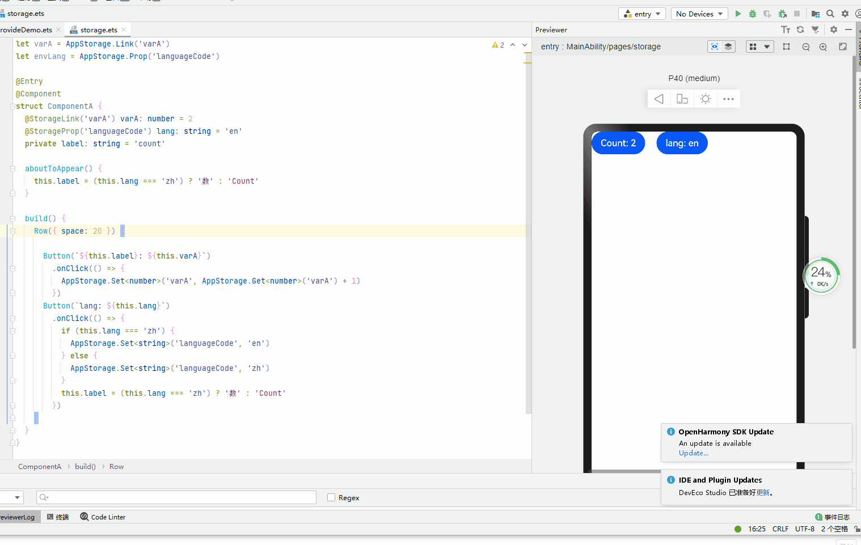Toggle dark mode sun icon on device bar
The width and height of the screenshot is (861, 545).
(x=706, y=99)
